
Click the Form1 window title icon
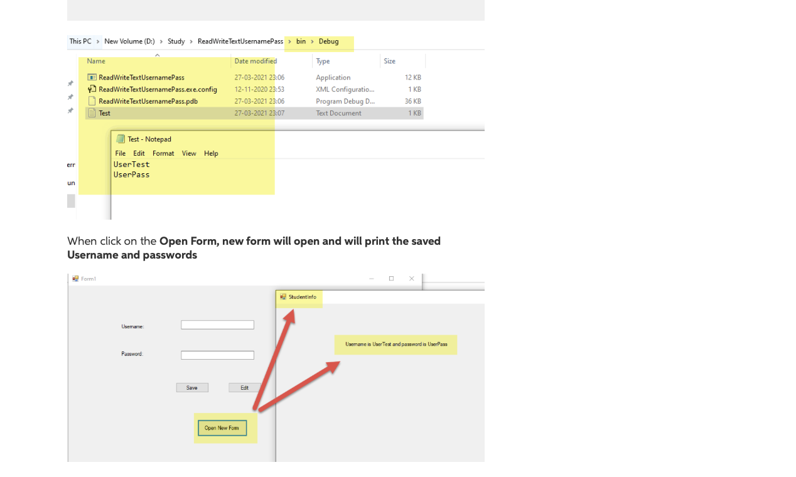point(75,279)
